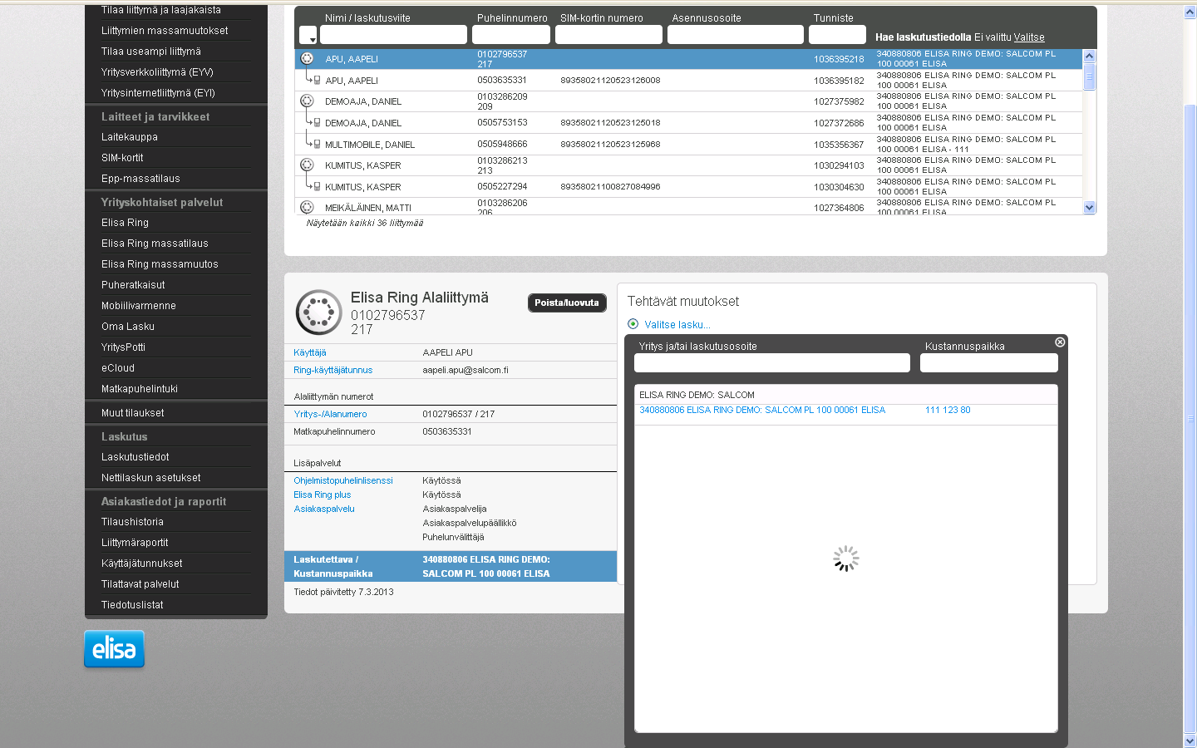Open Mobiilivarmenne menu item
1197x748 pixels.
(x=139, y=306)
